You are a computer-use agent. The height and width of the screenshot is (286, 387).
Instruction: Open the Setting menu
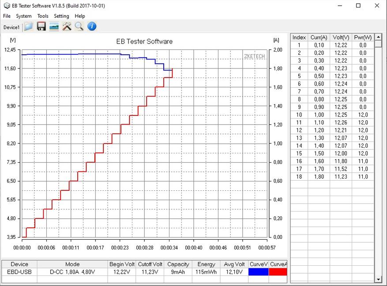(x=61, y=16)
